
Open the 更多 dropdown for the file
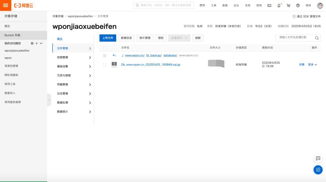coord(312,65)
